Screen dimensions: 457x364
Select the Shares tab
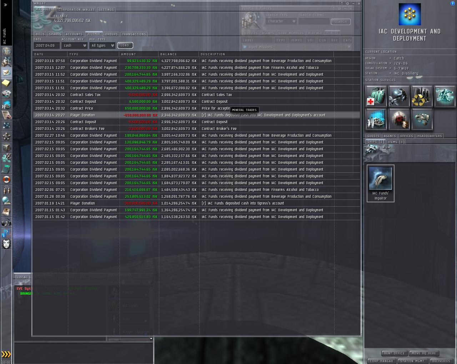pyautogui.click(x=55, y=34)
